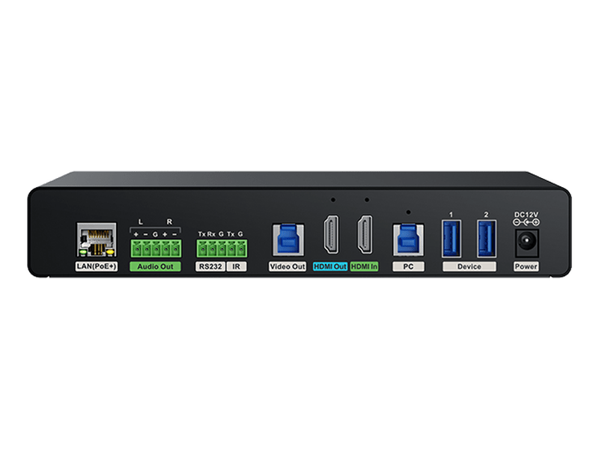This screenshot has height=449, width=599.
Task: Click the IR label
Action: tap(237, 266)
